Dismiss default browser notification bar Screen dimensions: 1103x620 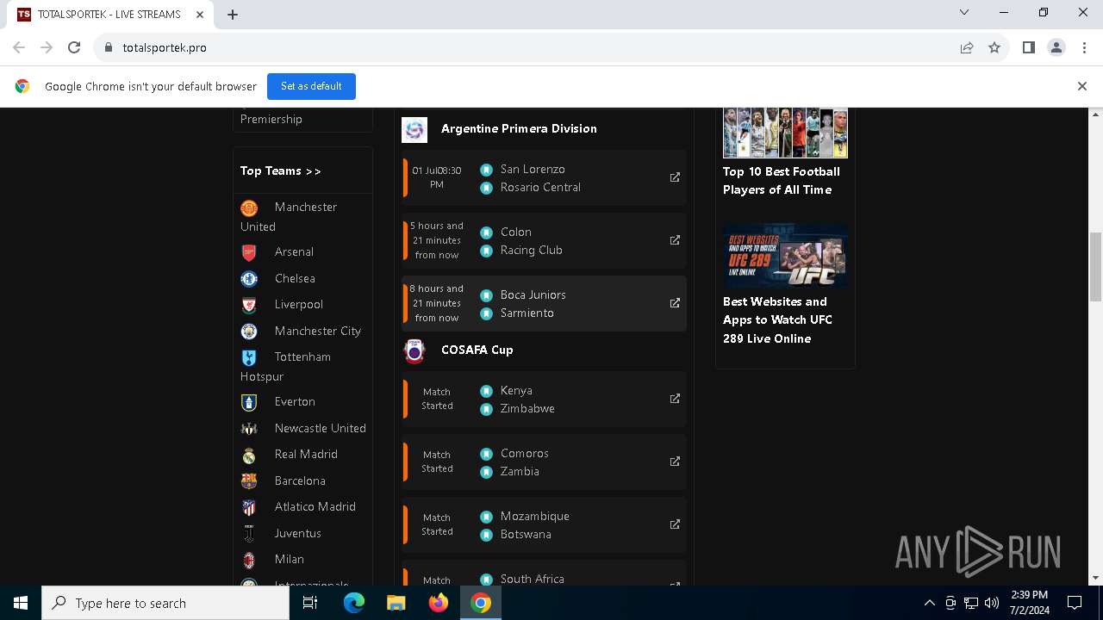coord(1081,86)
